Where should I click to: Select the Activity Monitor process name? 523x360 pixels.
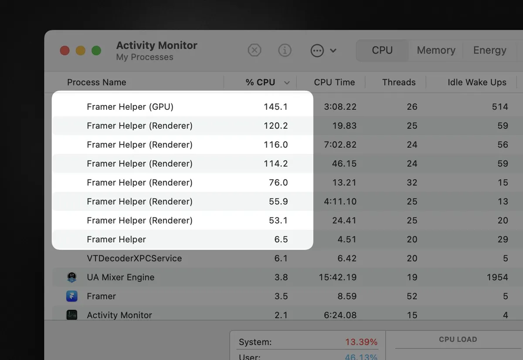pyautogui.click(x=119, y=315)
